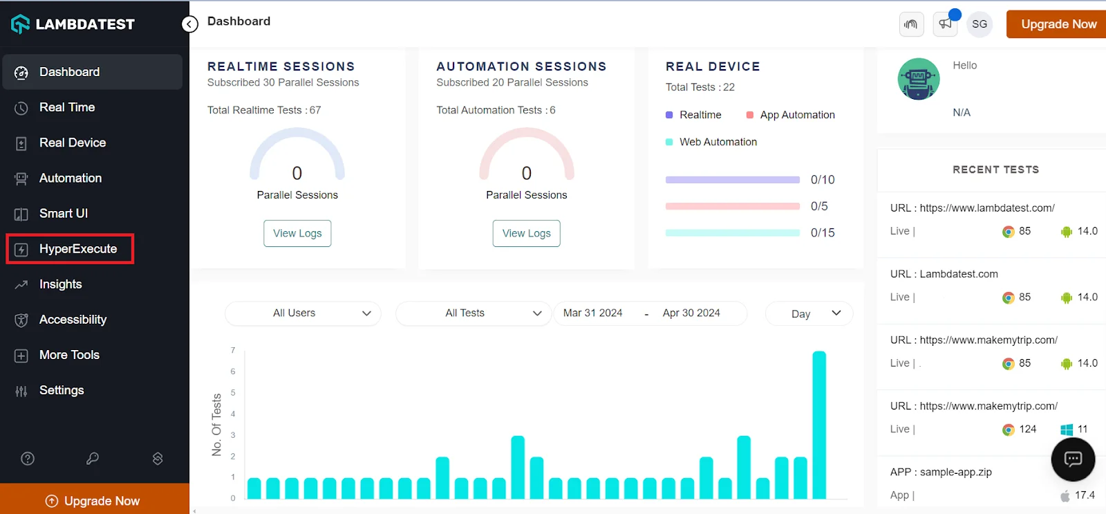The height and width of the screenshot is (514, 1106).
Task: Open the tunnel icon in header
Action: (x=911, y=24)
